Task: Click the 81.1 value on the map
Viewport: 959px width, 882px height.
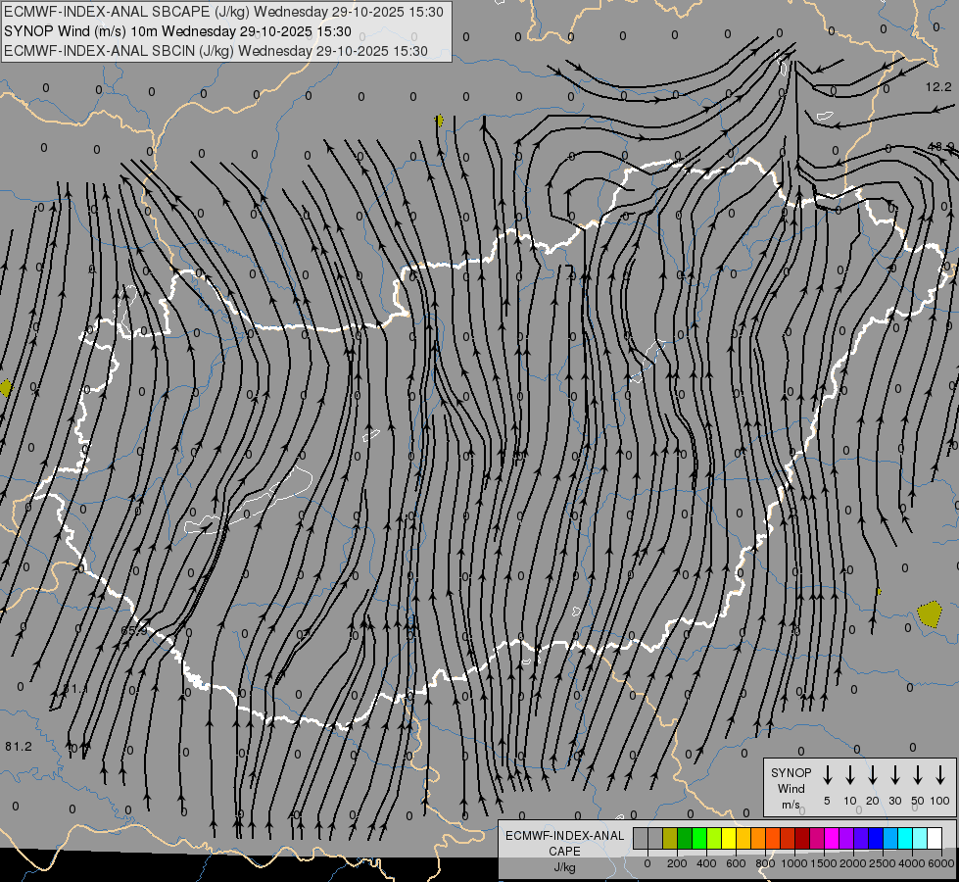Action: [x=75, y=689]
